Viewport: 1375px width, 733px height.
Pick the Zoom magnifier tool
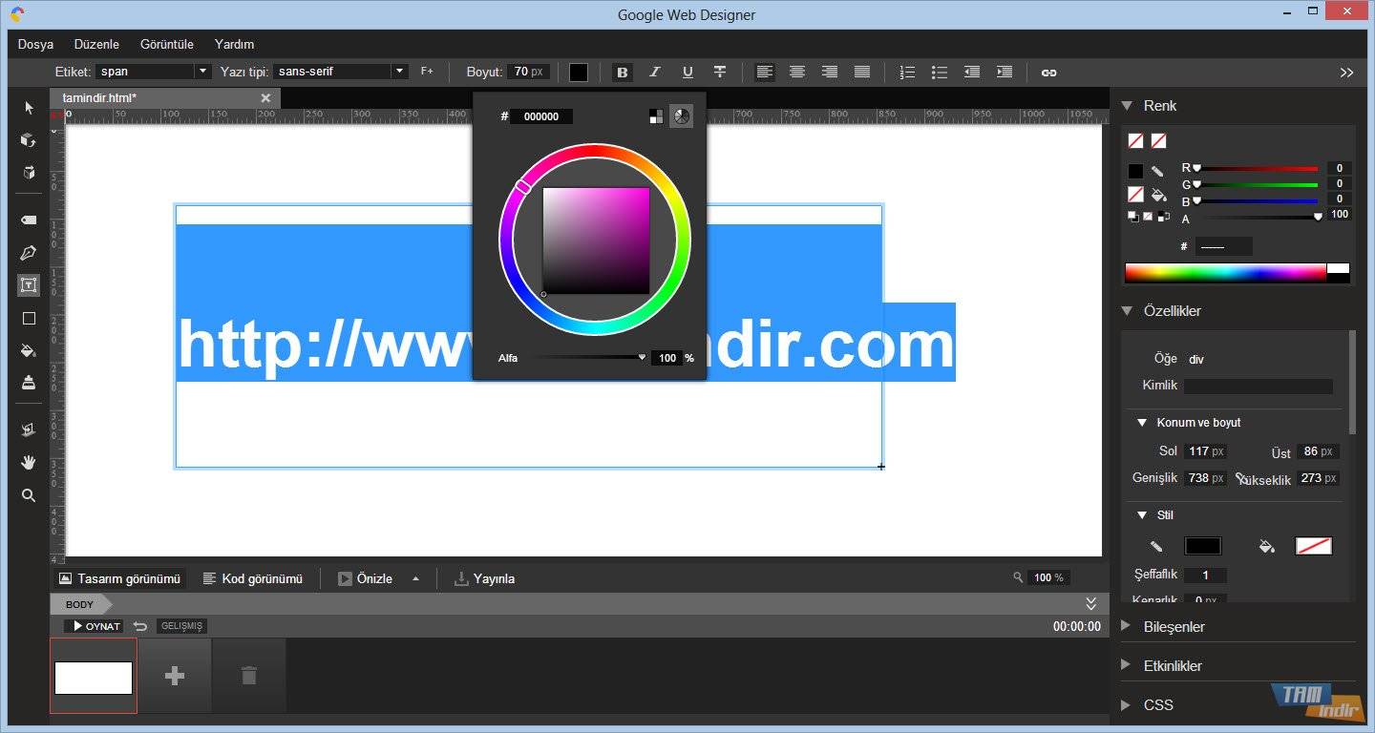click(x=29, y=495)
